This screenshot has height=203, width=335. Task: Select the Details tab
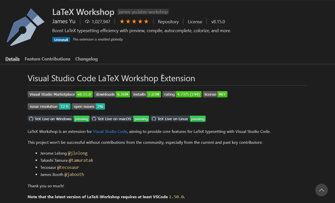point(12,59)
